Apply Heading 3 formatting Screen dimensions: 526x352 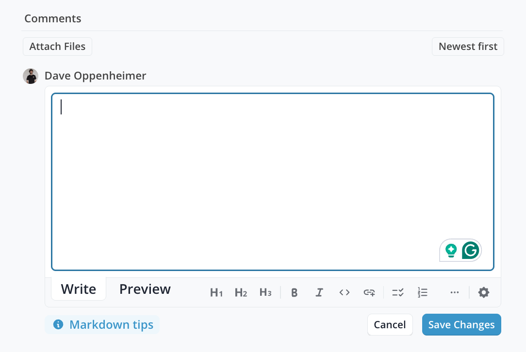pos(265,292)
